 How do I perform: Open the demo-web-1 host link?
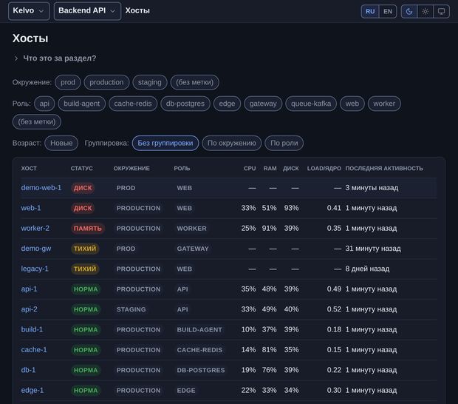(x=41, y=187)
